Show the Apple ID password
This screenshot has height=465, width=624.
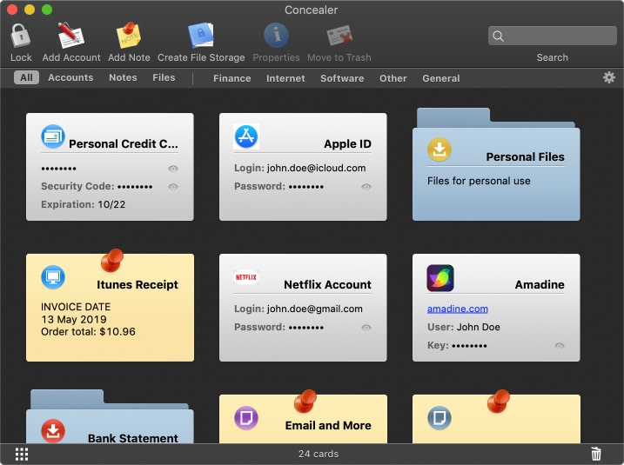coord(366,187)
